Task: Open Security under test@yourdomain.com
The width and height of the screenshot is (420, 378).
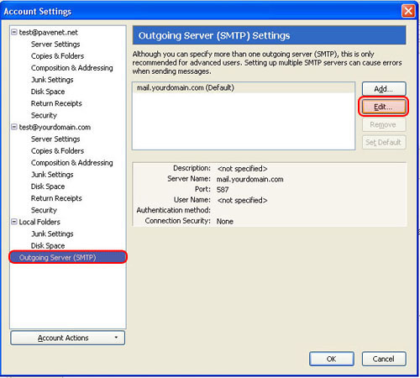Action: [44, 210]
